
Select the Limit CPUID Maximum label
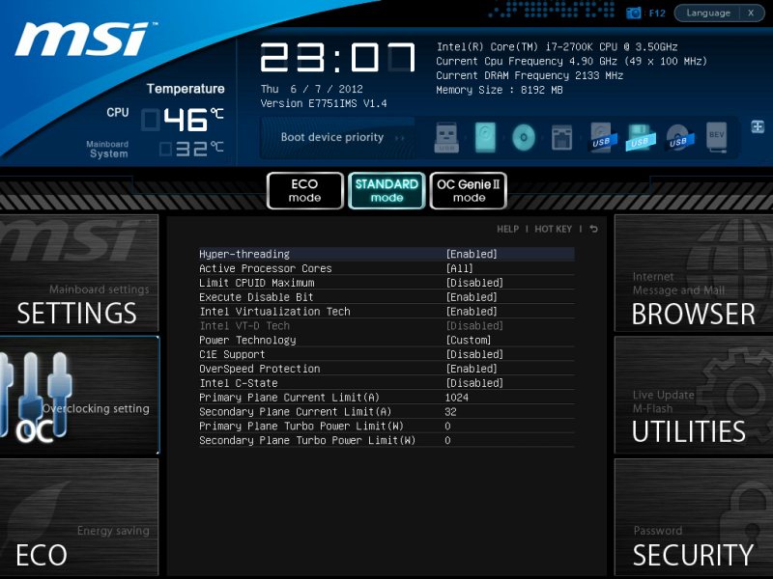[x=256, y=283]
